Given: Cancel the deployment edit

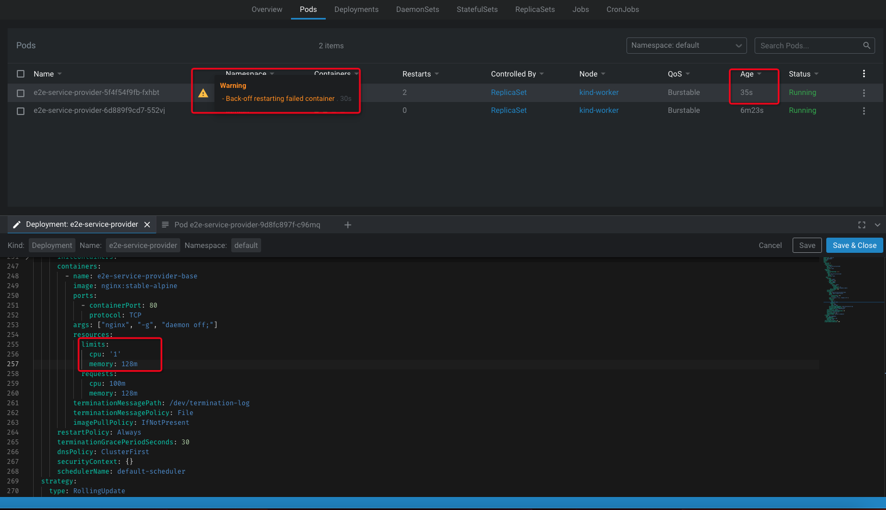Looking at the screenshot, I should [x=770, y=245].
